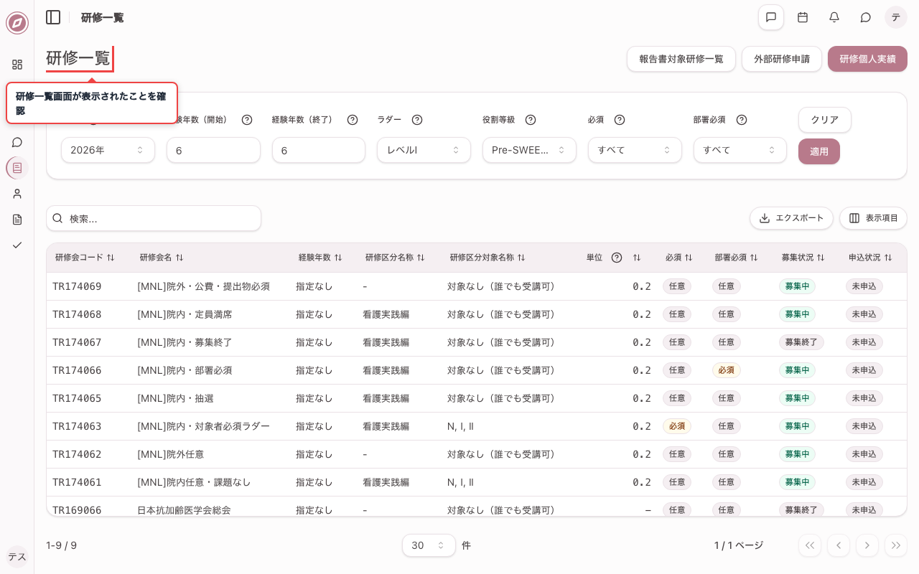Open the checkmark icon in sidebar

[x=17, y=245]
